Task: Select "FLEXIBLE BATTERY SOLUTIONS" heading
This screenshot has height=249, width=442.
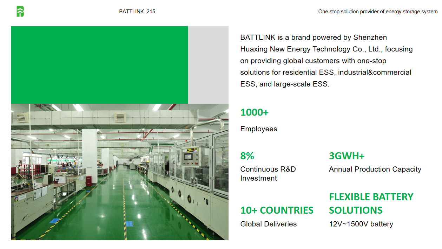Action: (371, 203)
